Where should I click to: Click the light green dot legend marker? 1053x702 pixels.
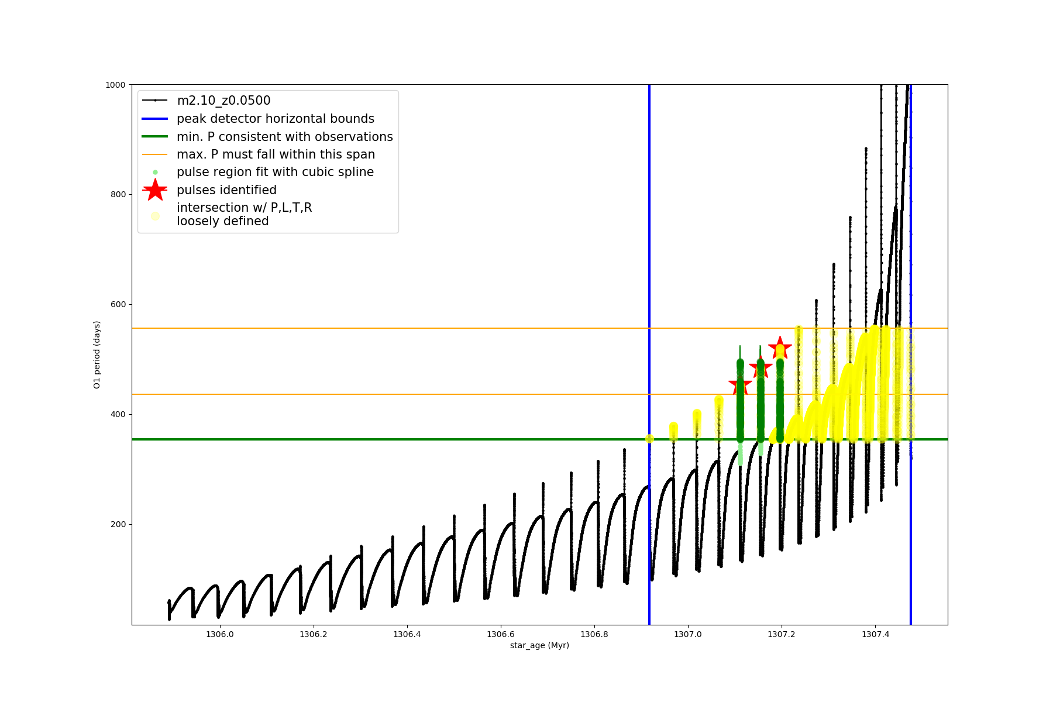[155, 173]
